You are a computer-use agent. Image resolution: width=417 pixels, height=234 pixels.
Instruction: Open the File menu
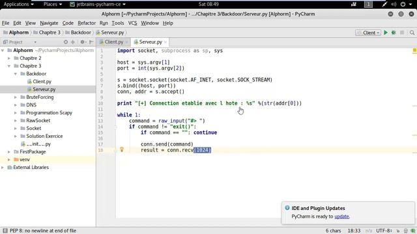point(5,23)
